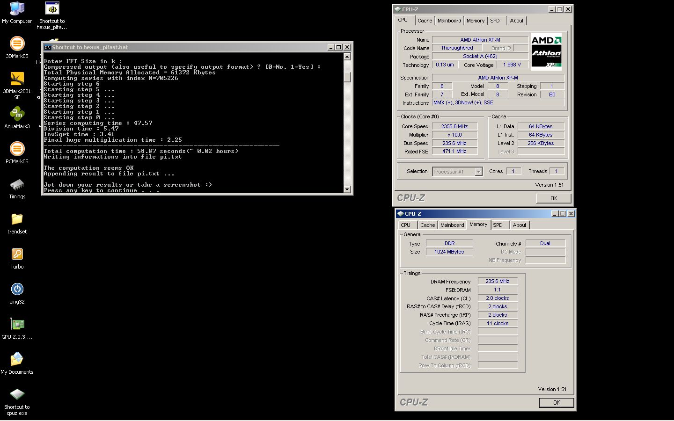Click the console window system menu icon
Screen dimensions: 674x421
(x=47, y=47)
